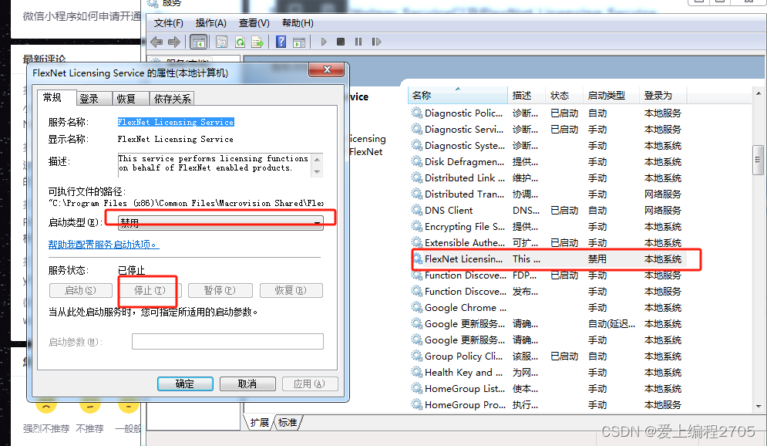Screen dimensions: 767x446
Task: Click the services list scrollbar up arrow
Action: pos(759,93)
